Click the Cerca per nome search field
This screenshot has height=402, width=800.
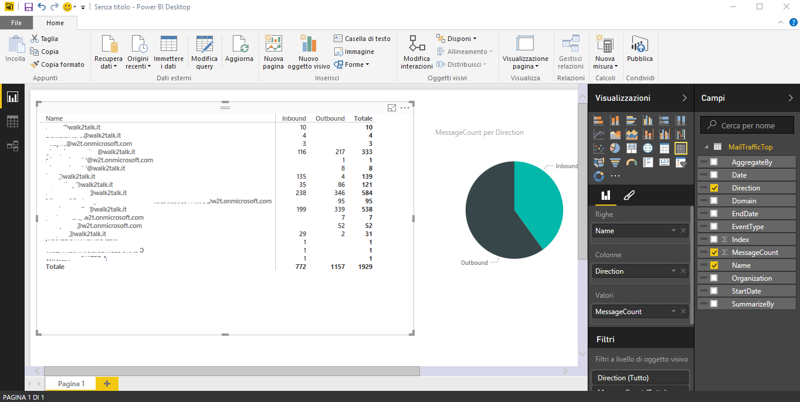click(x=747, y=125)
